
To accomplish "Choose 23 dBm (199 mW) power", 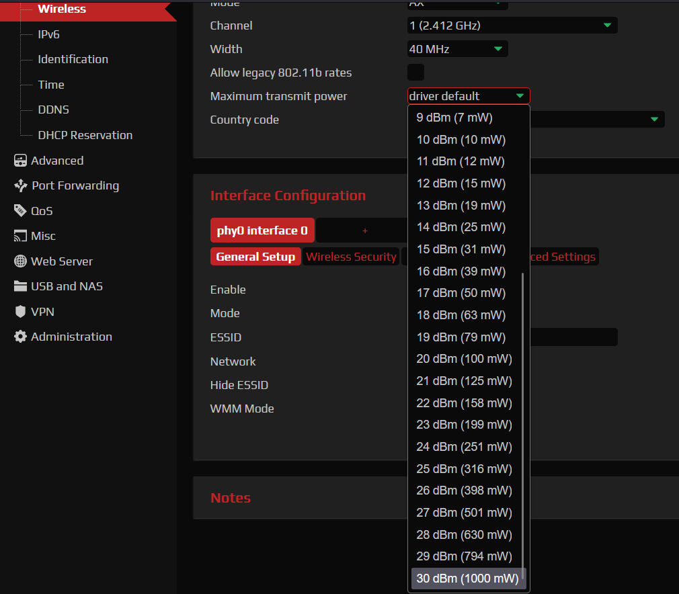I will pos(467,424).
